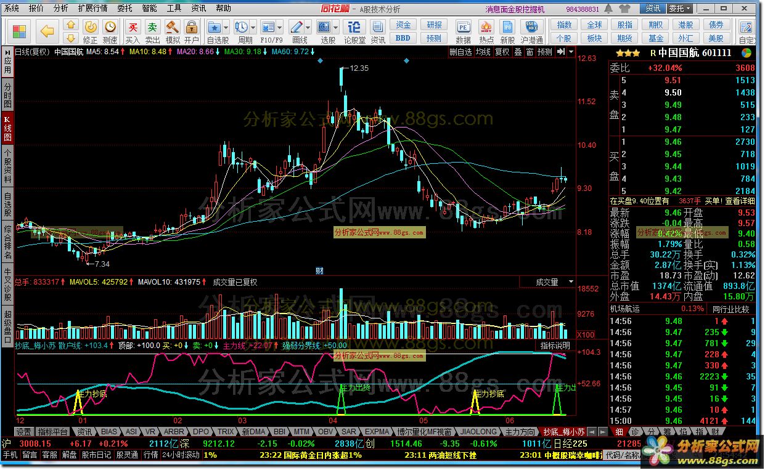Open the 智能 menu
Viewport: 765px width, 470px height.
click(x=149, y=9)
